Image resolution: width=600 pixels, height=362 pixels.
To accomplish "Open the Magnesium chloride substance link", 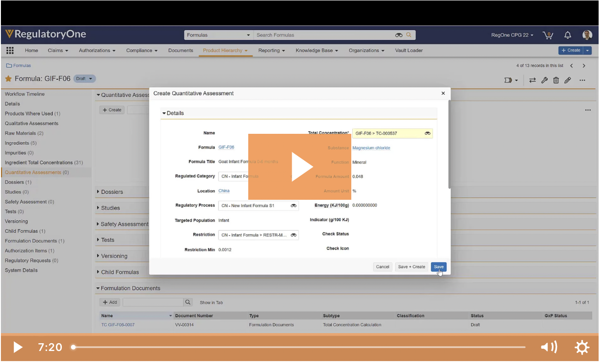I will [371, 148].
